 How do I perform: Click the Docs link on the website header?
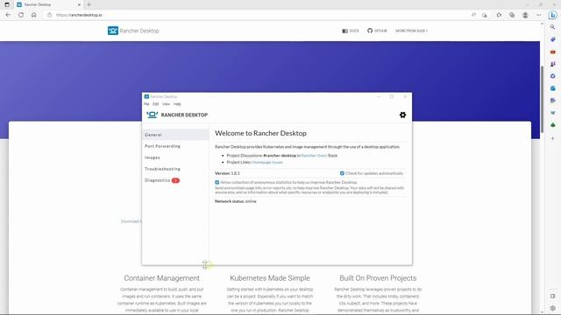pyautogui.click(x=354, y=31)
